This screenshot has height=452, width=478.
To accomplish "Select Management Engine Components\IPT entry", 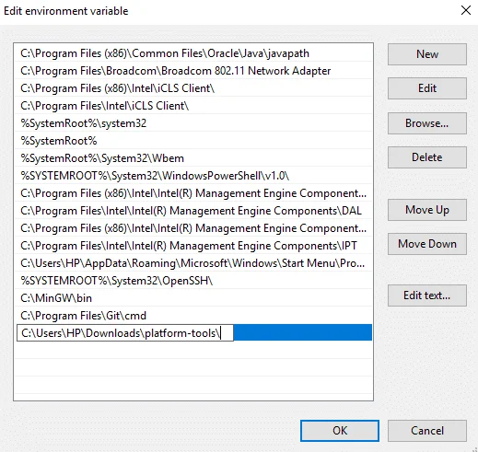I will (x=193, y=246).
